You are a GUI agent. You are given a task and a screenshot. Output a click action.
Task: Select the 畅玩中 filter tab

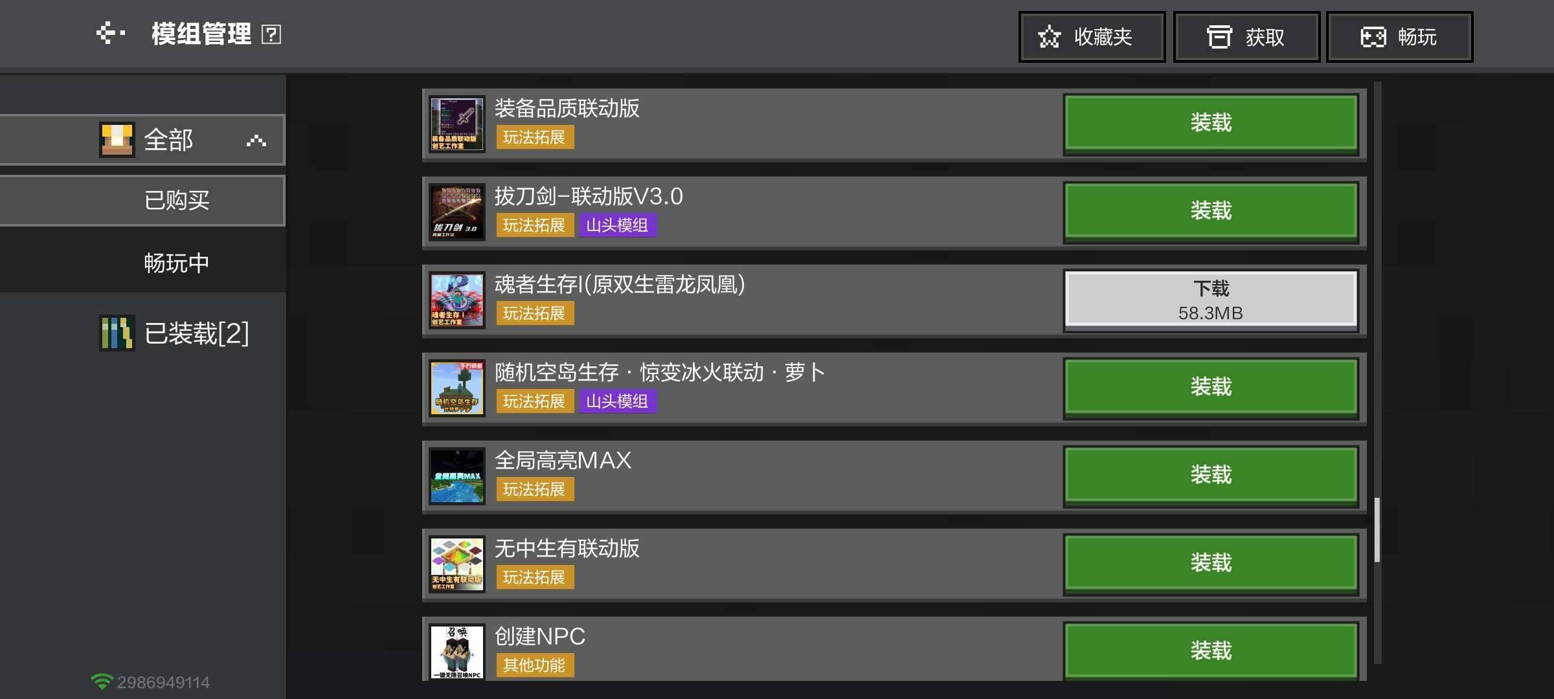pyautogui.click(x=142, y=263)
